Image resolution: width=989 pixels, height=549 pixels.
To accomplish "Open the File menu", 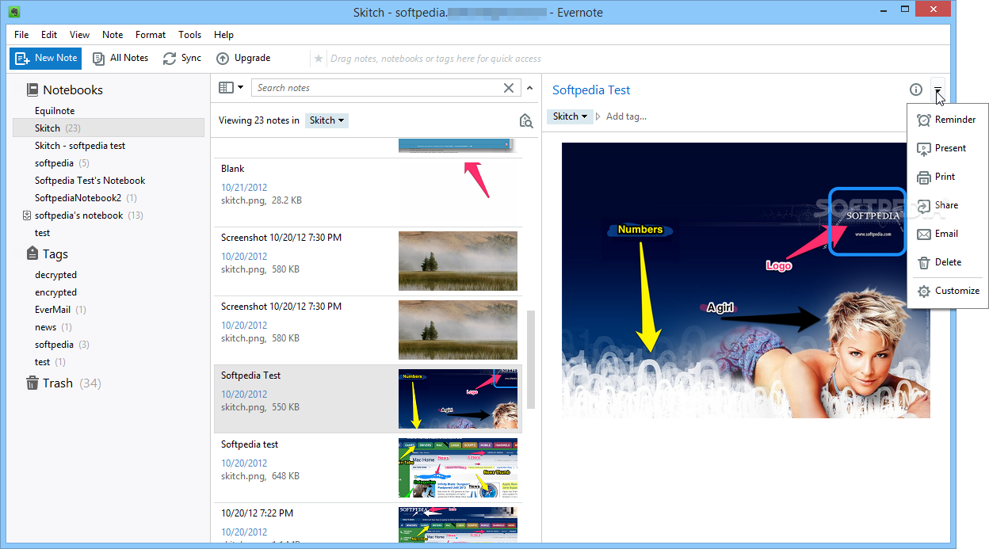I will [21, 35].
